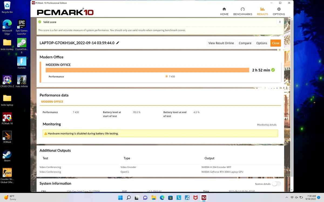
Task: Click the green valid checkmark next to 2 h 52 min
Action: click(x=273, y=70)
